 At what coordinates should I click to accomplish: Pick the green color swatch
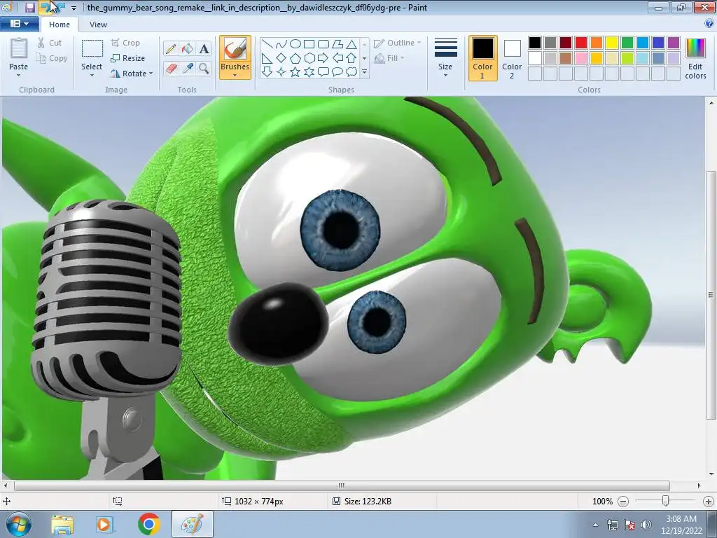627,43
